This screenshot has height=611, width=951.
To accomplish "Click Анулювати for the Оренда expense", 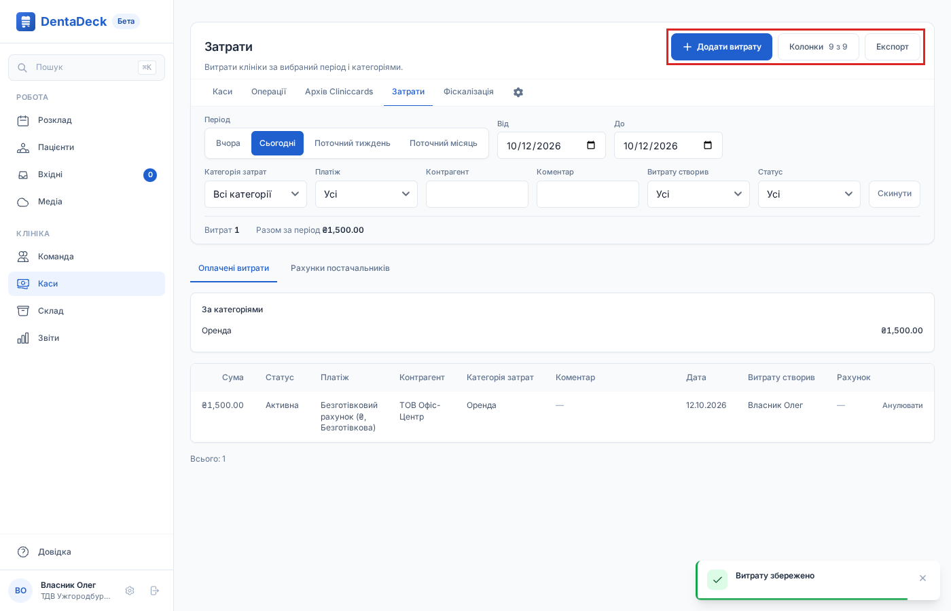I will coord(902,405).
